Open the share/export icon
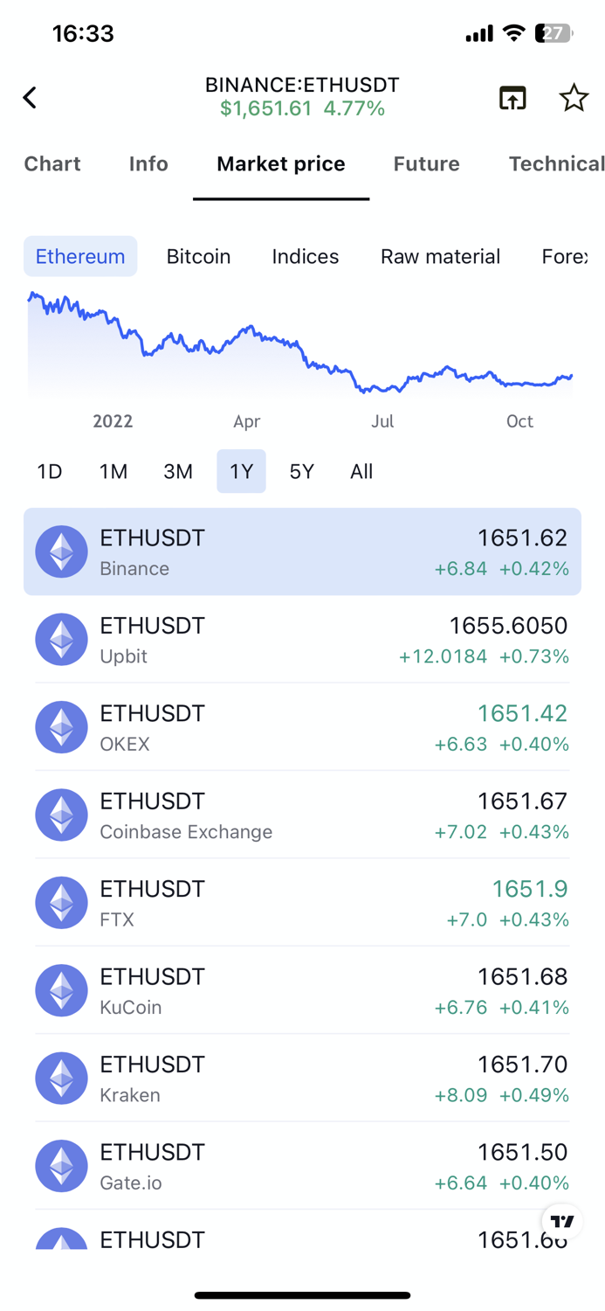605x1311 pixels. pyautogui.click(x=512, y=98)
